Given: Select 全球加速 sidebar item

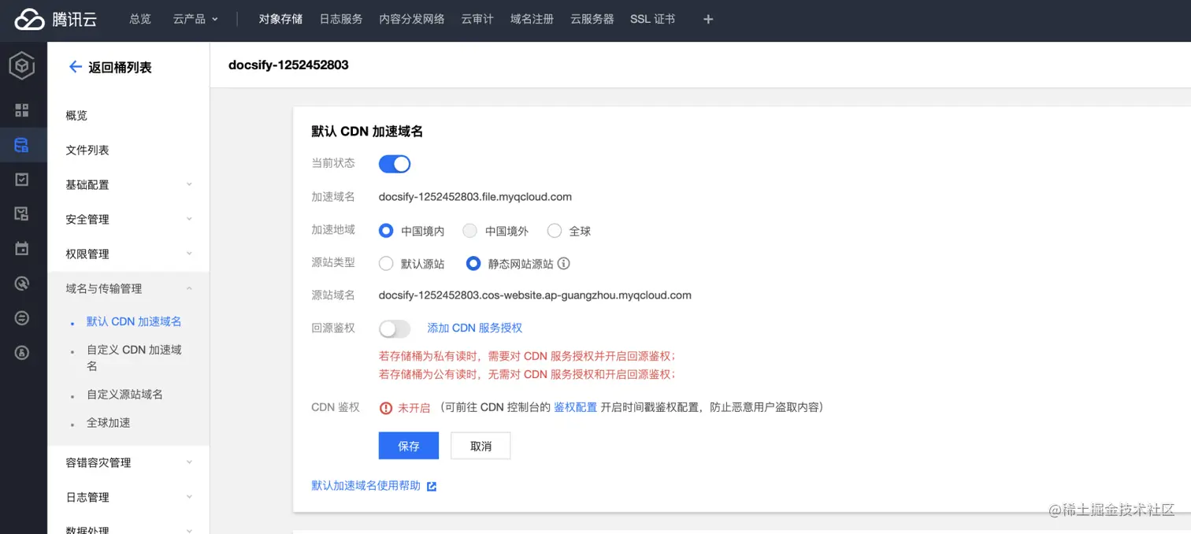Looking at the screenshot, I should 109,423.
